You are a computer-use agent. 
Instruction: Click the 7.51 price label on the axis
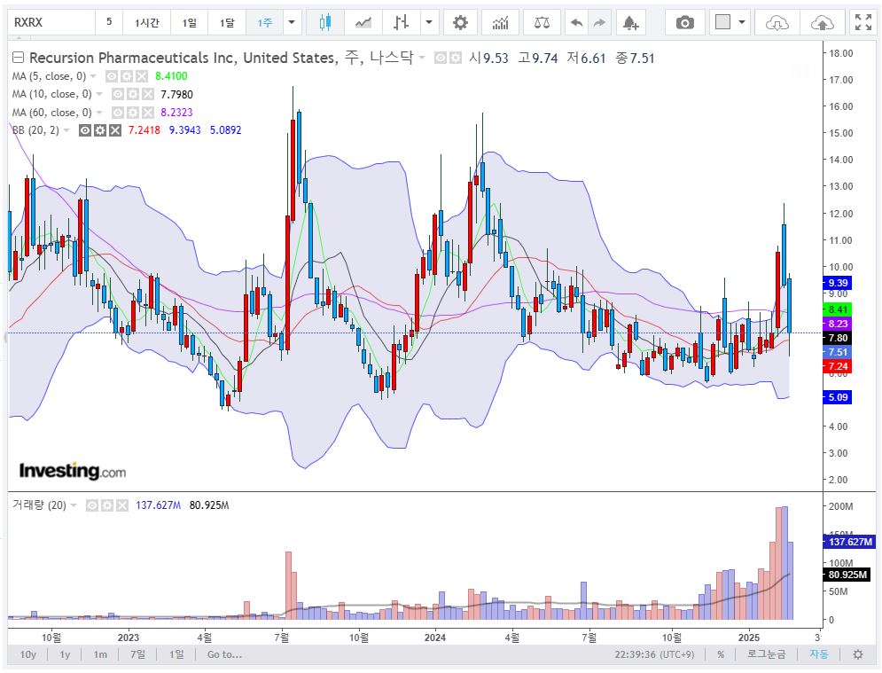(837, 352)
